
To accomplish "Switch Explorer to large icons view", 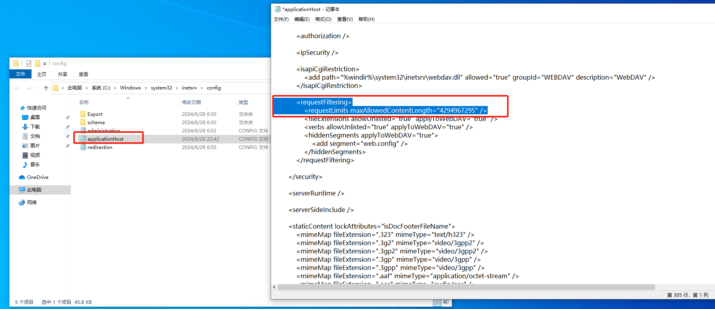I will tap(446, 302).
